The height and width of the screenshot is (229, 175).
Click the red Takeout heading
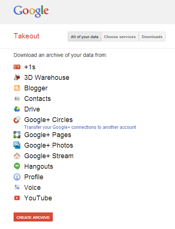[x=26, y=36]
